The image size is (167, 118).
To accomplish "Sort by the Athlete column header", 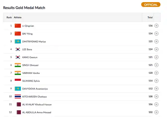I will 17,17.
